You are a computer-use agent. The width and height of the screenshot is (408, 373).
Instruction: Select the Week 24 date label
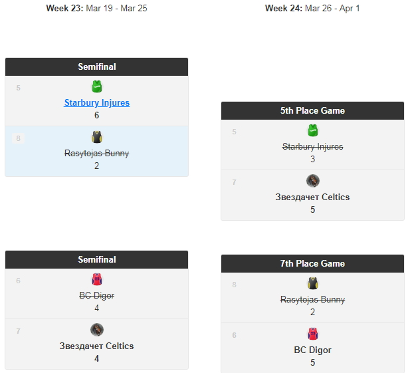tap(312, 9)
